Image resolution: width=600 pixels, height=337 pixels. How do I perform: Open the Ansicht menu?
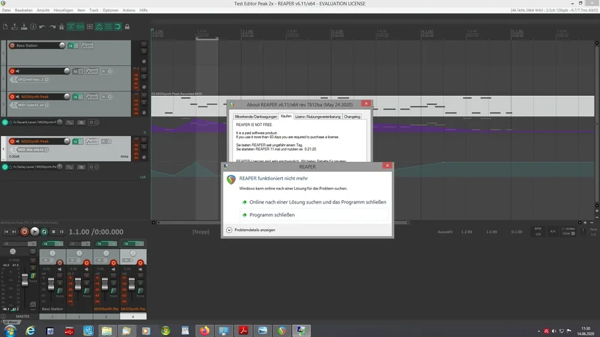[43, 10]
